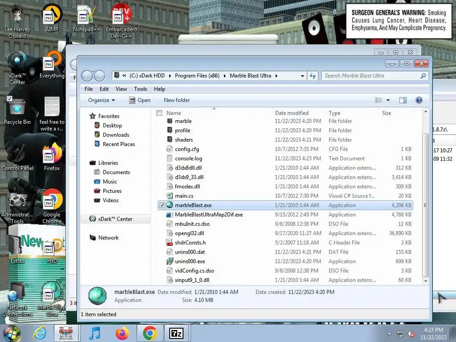Launch Embarcadero Dev-C++ desktop icon

point(121,21)
